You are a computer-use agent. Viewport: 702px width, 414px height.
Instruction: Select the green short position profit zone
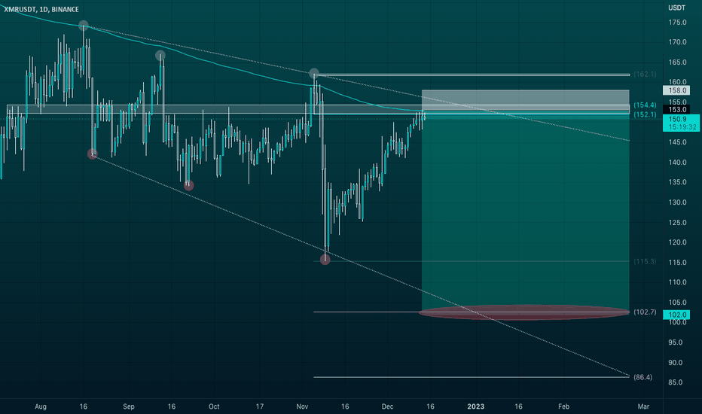[526, 212]
